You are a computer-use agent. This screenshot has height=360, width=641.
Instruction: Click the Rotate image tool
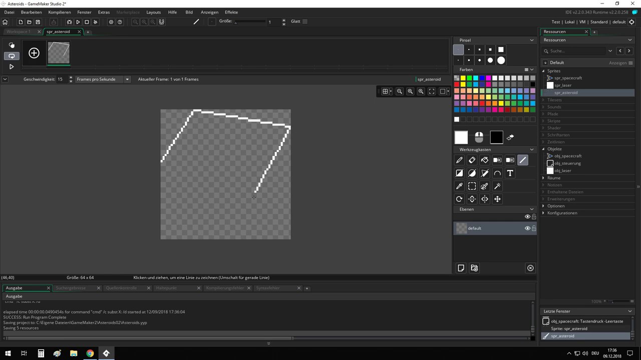click(459, 199)
